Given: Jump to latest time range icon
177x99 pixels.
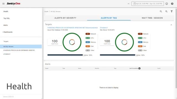Looking at the screenshot, I should coord(129,4).
